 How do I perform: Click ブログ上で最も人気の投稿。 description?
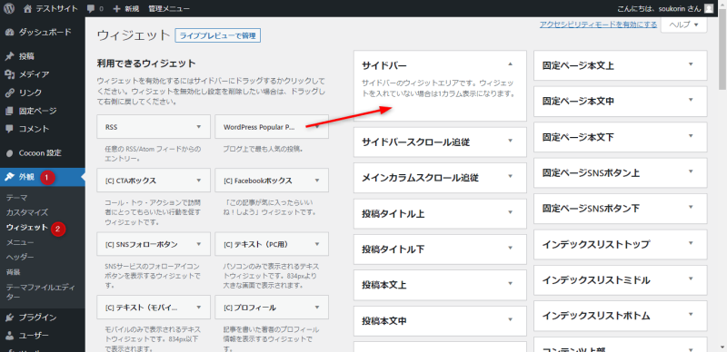(263, 149)
